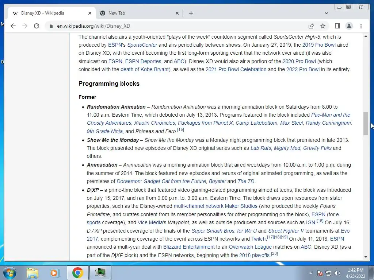Click the vertical scrollbar thumb
This screenshot has width=374, height=280.
point(366,124)
